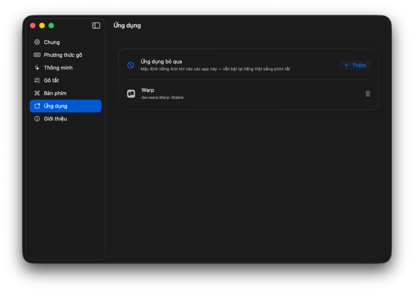Viewport: 414px width, 293px height.
Task: Select the Bàn phím sidebar item
Action: click(66, 93)
